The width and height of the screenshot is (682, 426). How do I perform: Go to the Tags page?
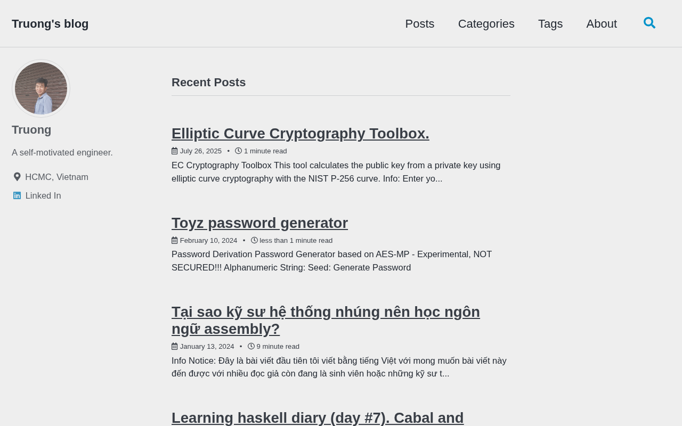click(550, 23)
